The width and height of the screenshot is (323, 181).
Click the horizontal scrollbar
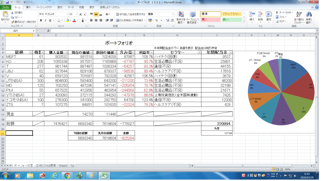point(243,166)
